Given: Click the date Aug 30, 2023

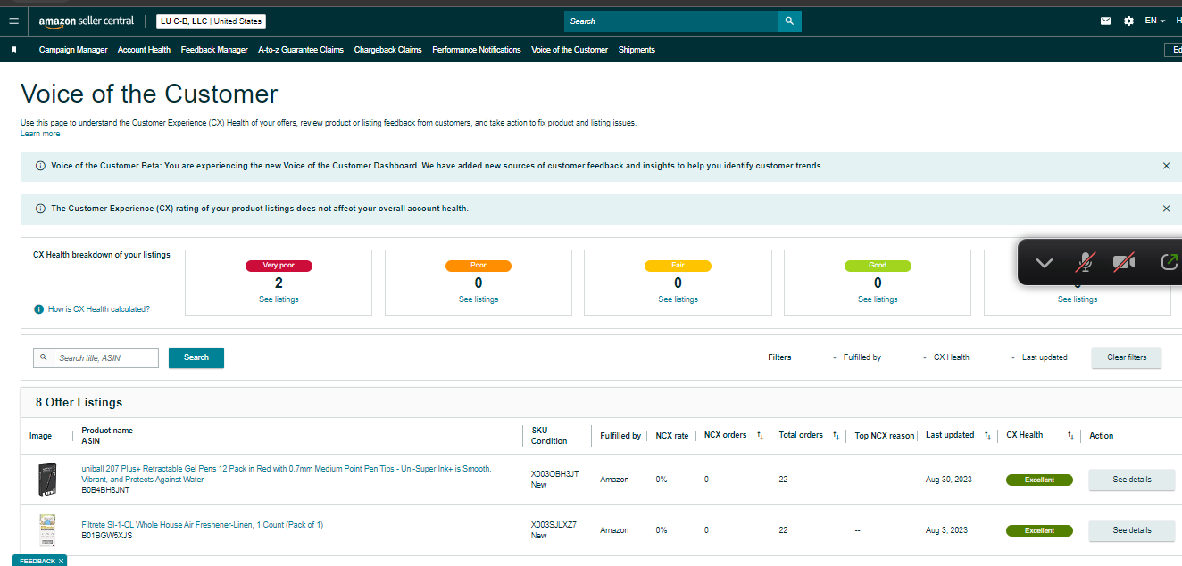Looking at the screenshot, I should 949,480.
